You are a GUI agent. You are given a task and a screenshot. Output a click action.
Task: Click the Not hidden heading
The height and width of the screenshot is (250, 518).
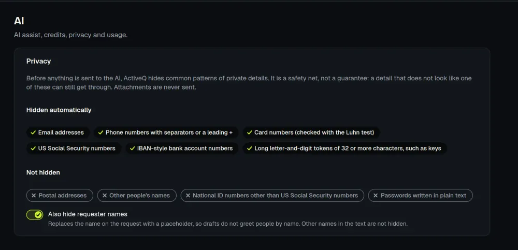43,172
